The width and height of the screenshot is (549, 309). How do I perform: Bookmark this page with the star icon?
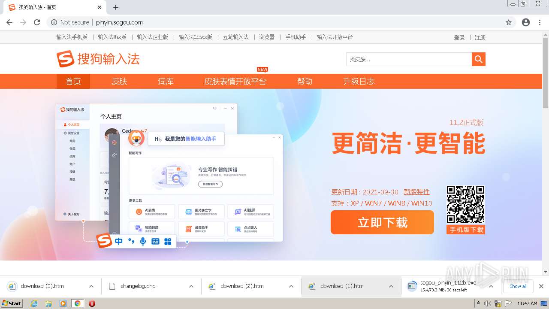(509, 22)
